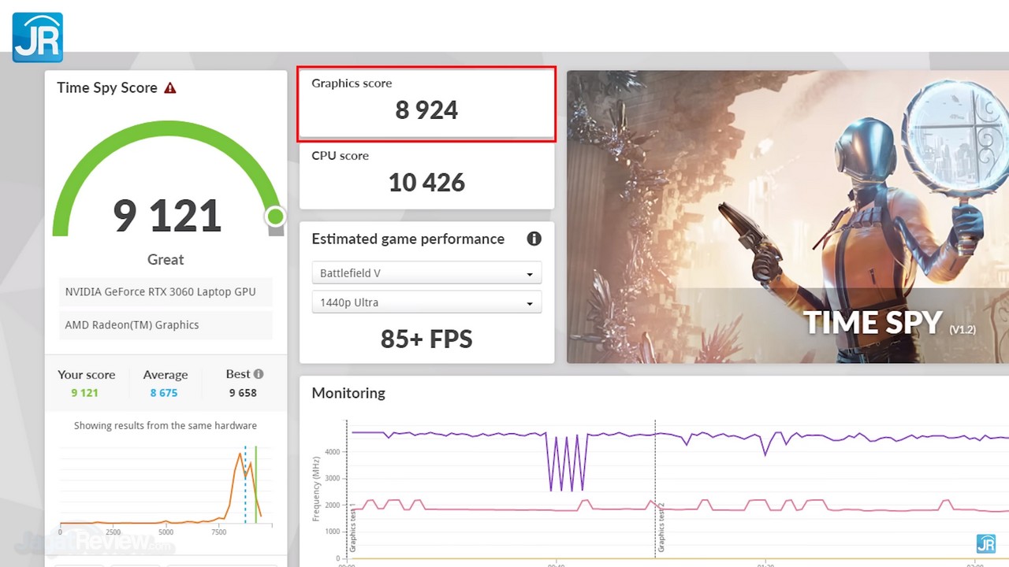Select the Graphics score panel

click(426, 104)
